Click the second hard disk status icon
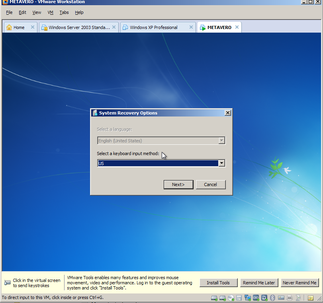The width and height of the screenshot is (323, 303). pos(223,298)
